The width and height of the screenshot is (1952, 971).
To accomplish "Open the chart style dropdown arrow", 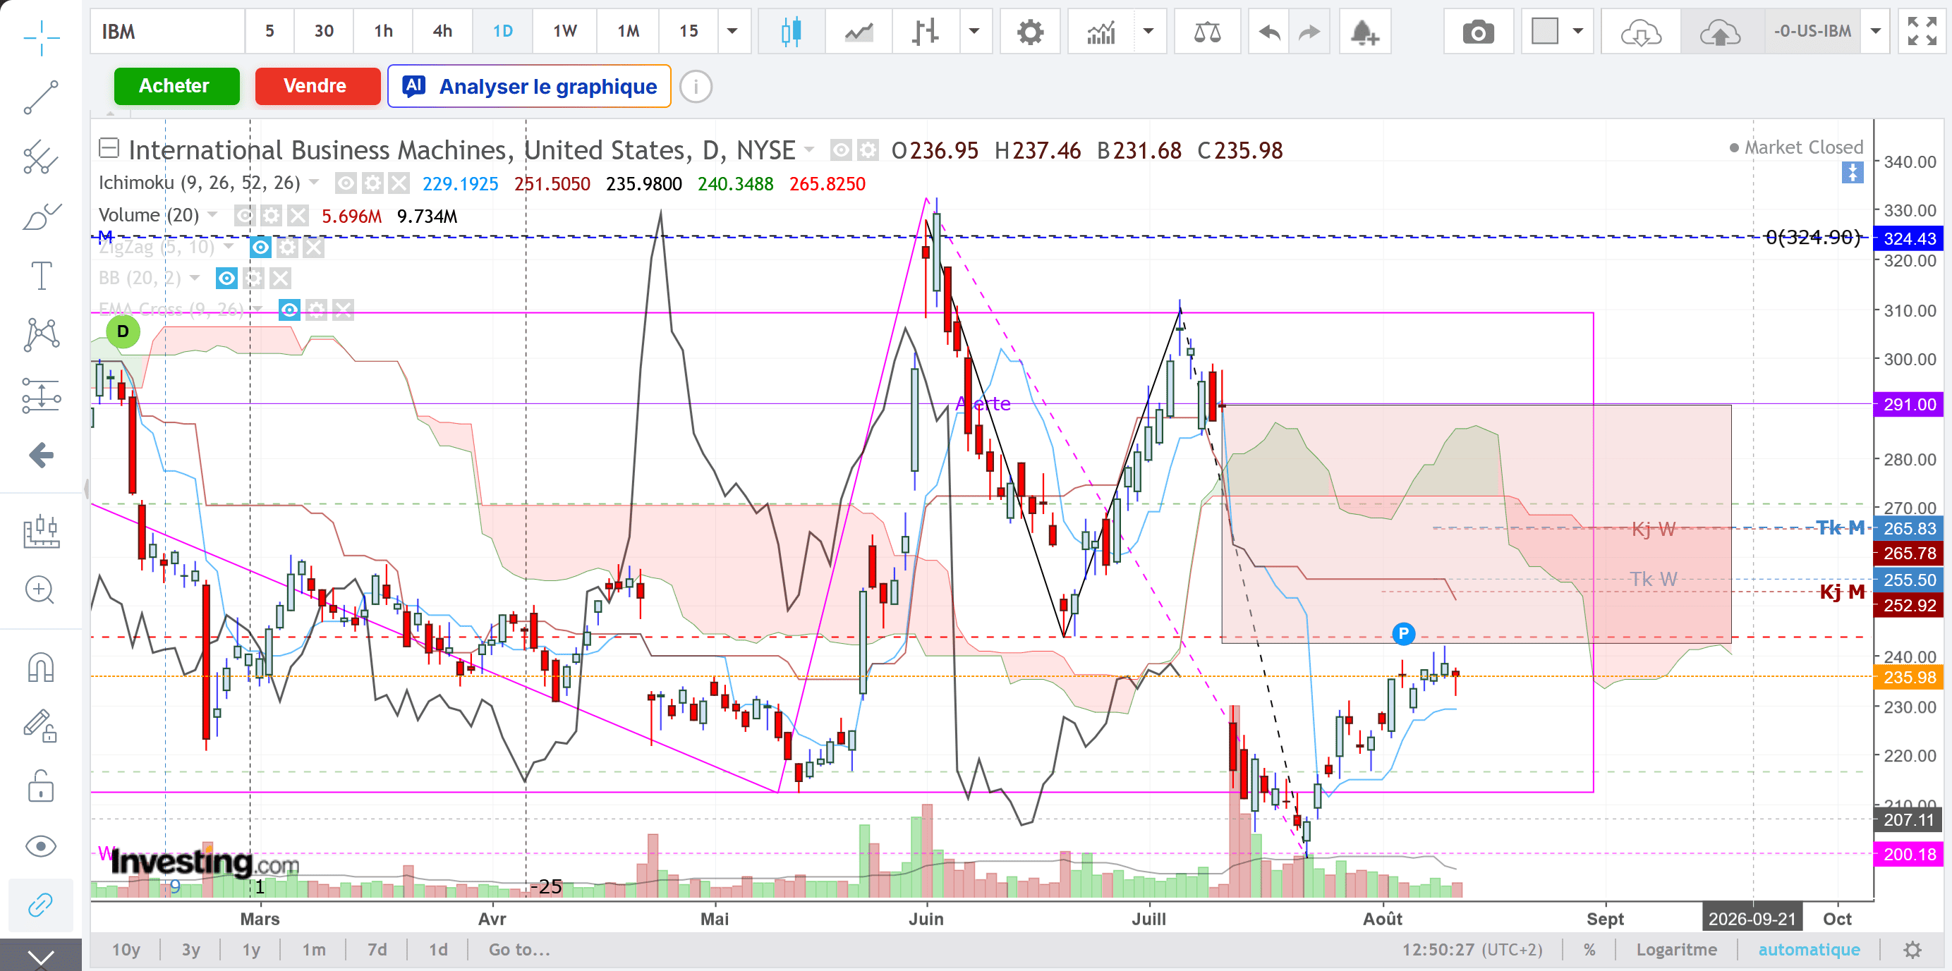I will pos(975,31).
